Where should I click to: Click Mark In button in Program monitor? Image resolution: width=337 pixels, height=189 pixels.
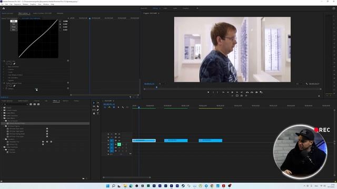(x=213, y=92)
